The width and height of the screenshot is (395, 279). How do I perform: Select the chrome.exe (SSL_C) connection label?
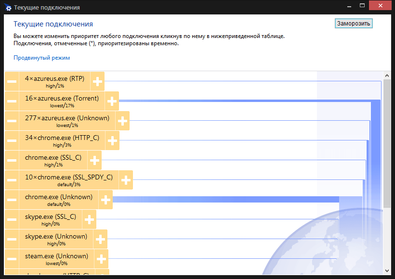click(53, 160)
